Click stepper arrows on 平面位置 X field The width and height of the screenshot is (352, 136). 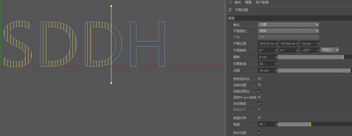tap(276, 44)
